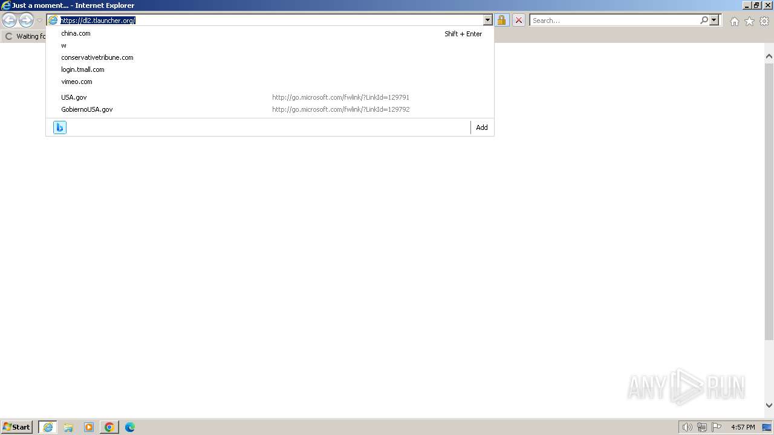This screenshot has width=774, height=435.
Task: Click the Forward navigation arrow
Action: click(x=26, y=21)
